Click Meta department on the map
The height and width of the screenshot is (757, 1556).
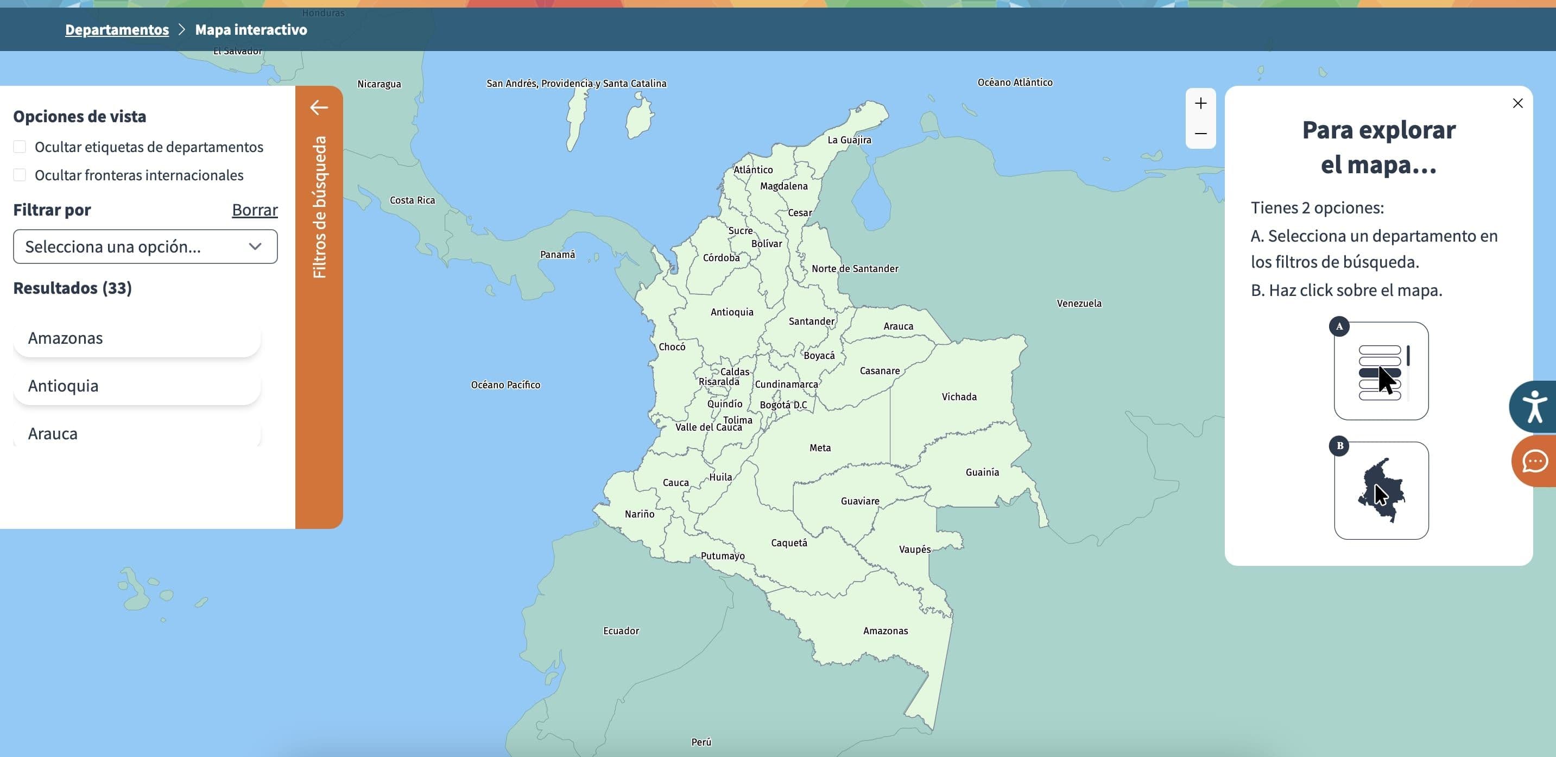[x=820, y=447]
